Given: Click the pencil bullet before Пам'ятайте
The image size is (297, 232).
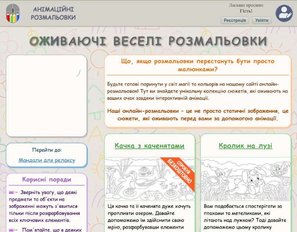Looking at the screenshot, I should coord(13,230).
